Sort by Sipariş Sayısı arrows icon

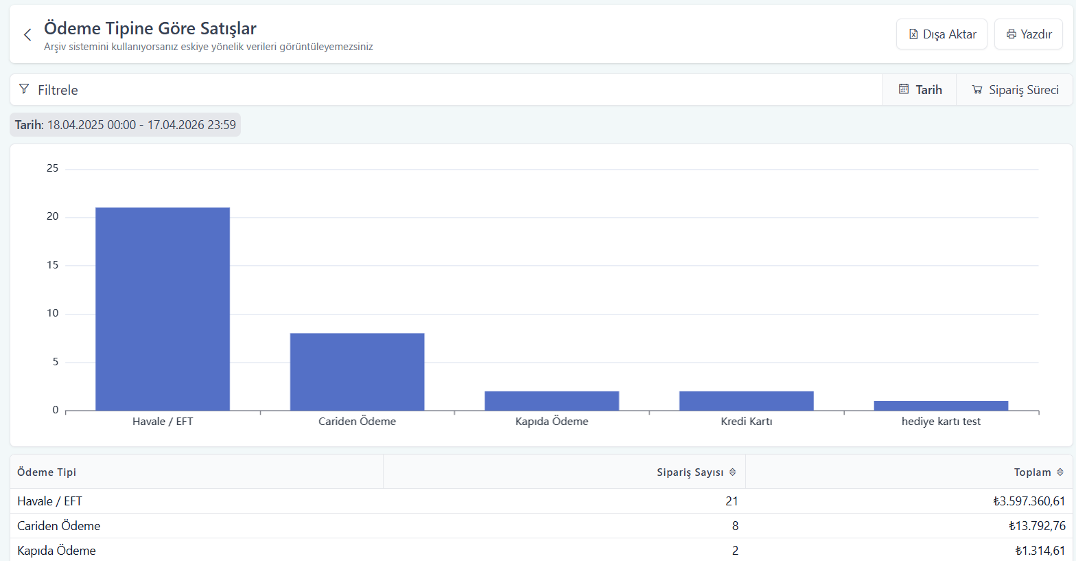pos(732,472)
